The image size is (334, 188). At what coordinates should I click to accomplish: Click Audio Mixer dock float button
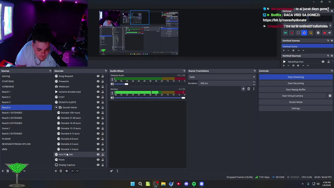(184, 71)
